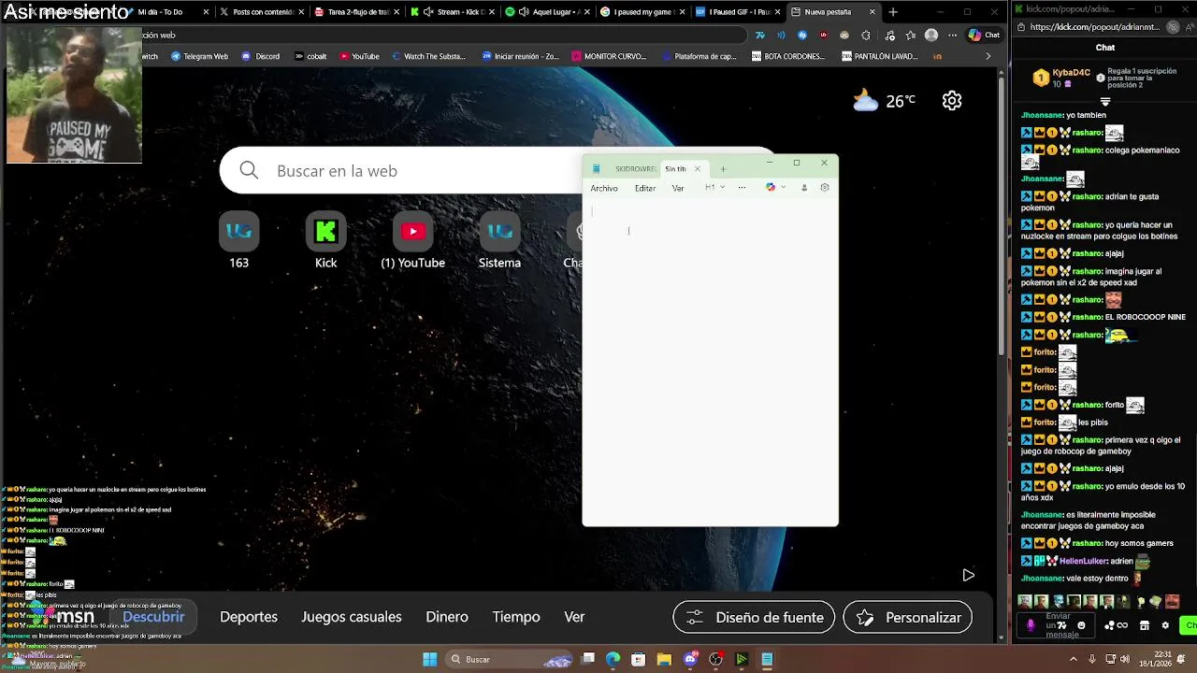Click inside the Notepad text area
1197x673 pixels.
pos(710,360)
